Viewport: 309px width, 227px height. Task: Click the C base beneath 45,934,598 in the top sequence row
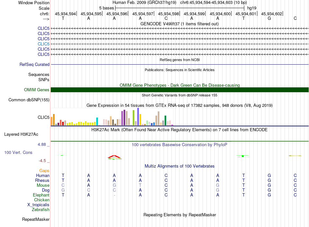coord(166,18)
